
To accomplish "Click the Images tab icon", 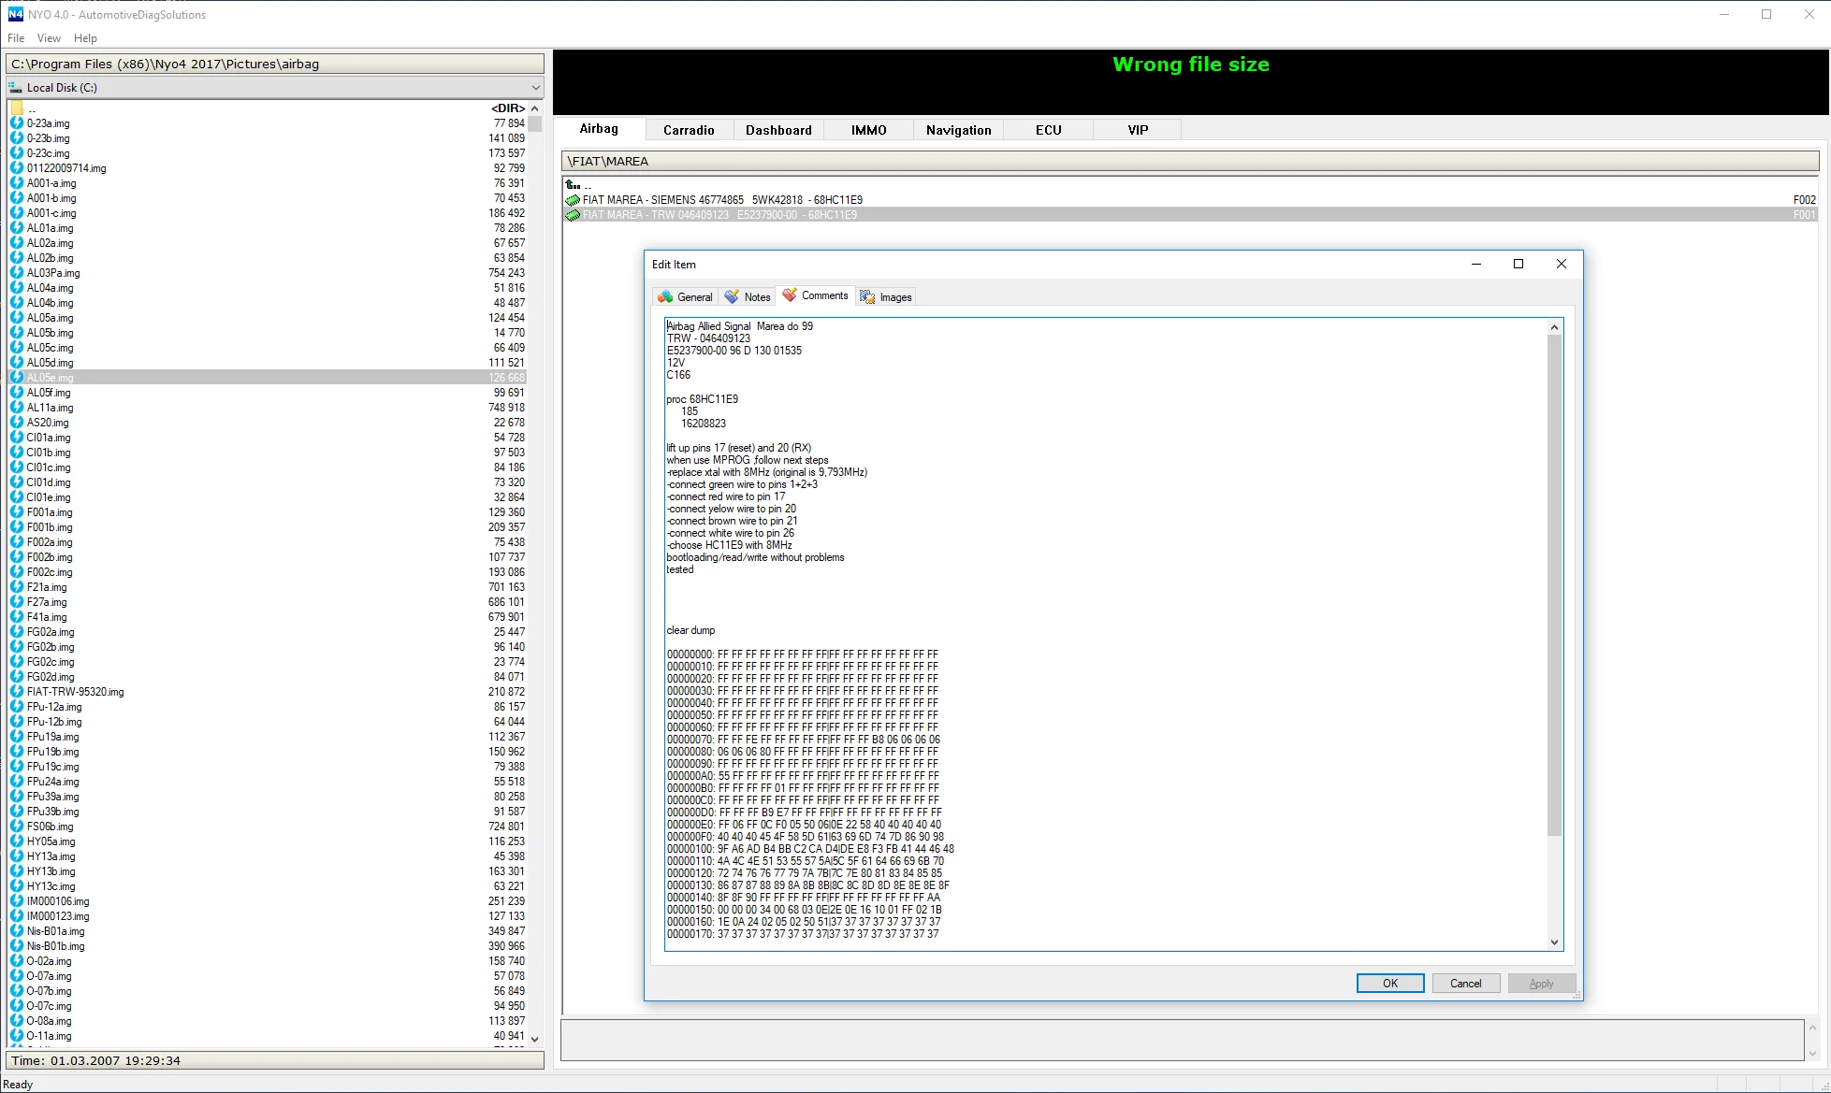I will pyautogui.click(x=867, y=297).
